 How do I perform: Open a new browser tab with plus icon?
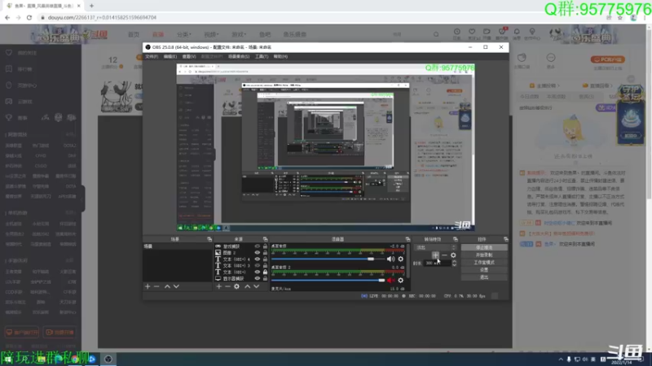pos(91,6)
